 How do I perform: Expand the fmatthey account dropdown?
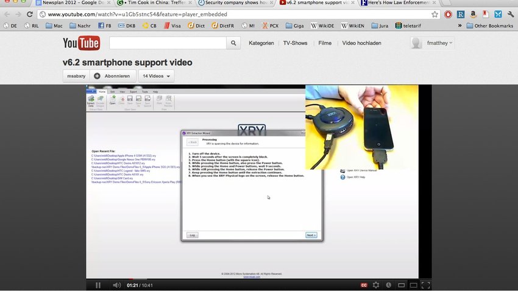pyautogui.click(x=440, y=43)
